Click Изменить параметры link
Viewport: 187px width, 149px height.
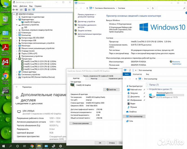(x=176, y=63)
